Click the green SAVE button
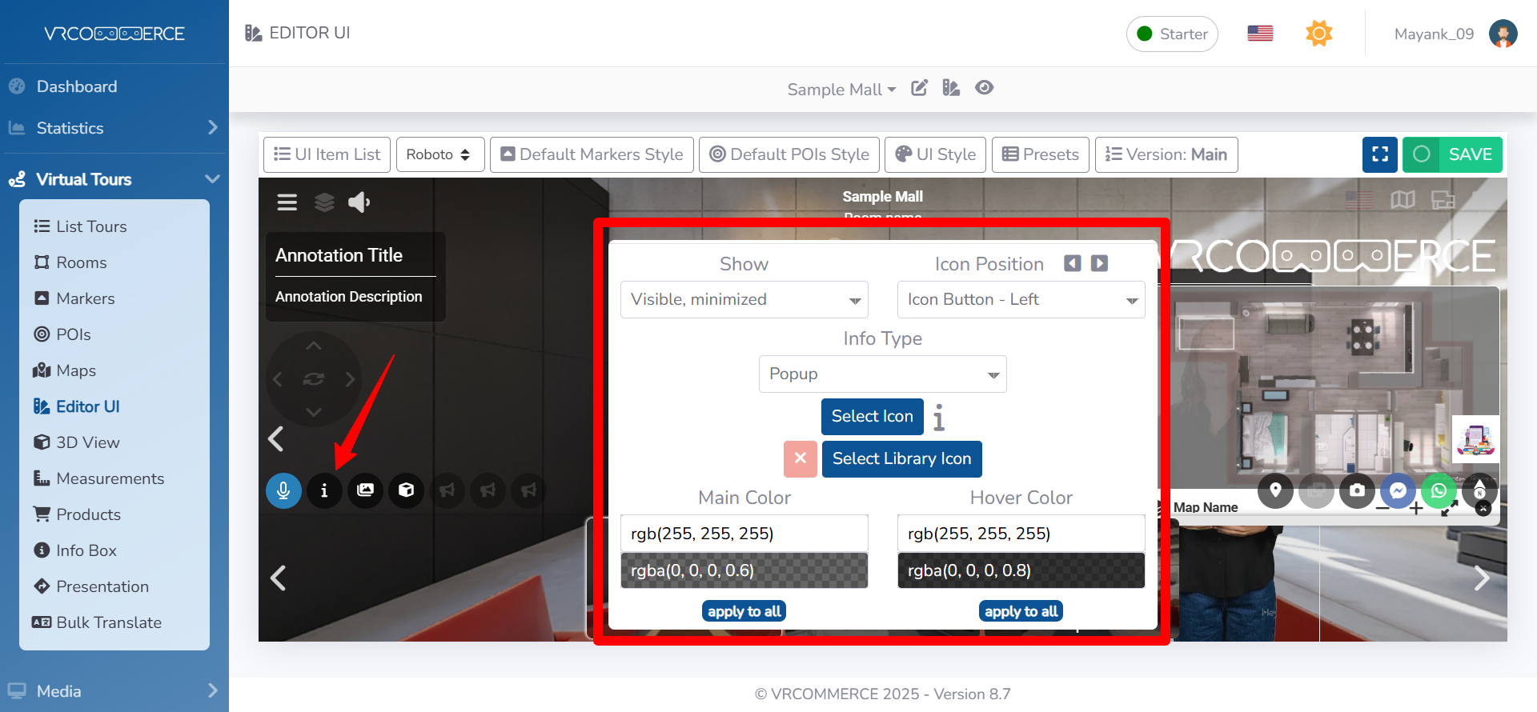The image size is (1537, 712). tap(1452, 154)
